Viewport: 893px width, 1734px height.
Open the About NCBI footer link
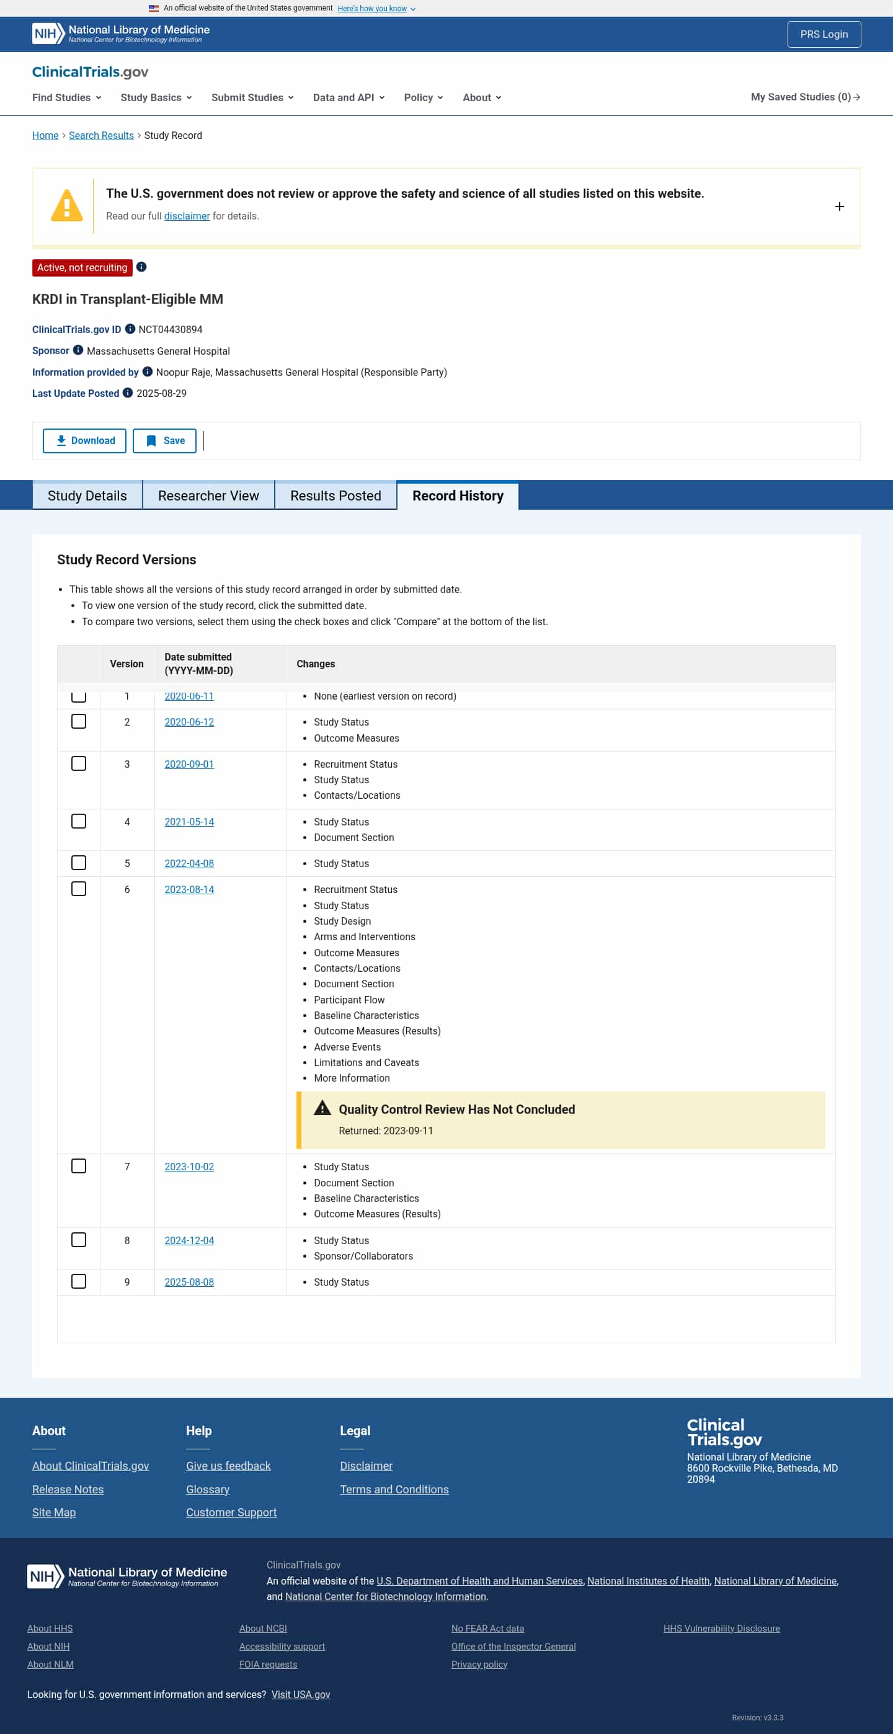point(263,1629)
